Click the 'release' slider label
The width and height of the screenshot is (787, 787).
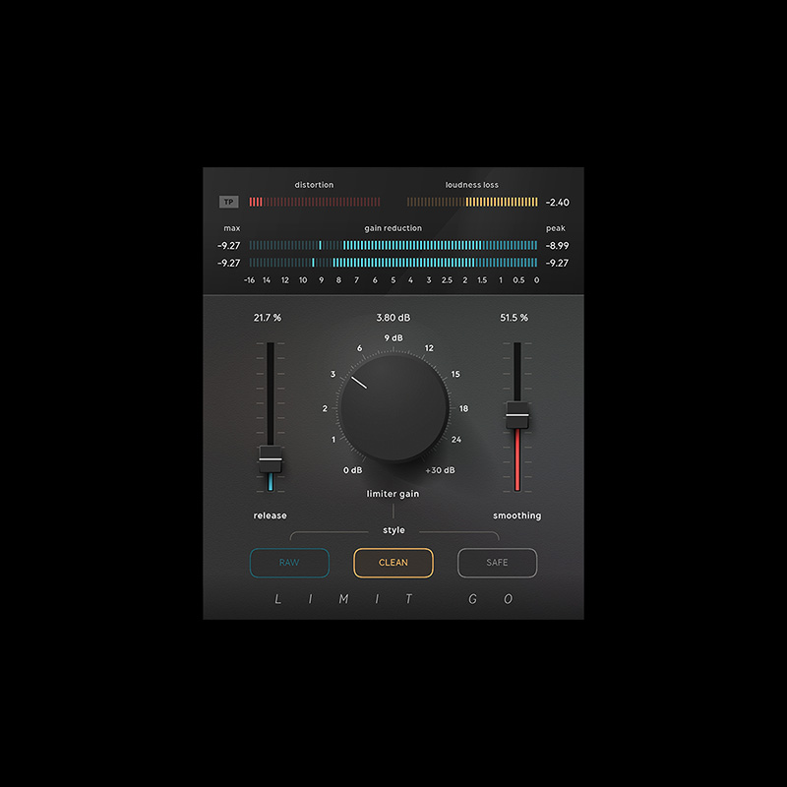point(270,515)
